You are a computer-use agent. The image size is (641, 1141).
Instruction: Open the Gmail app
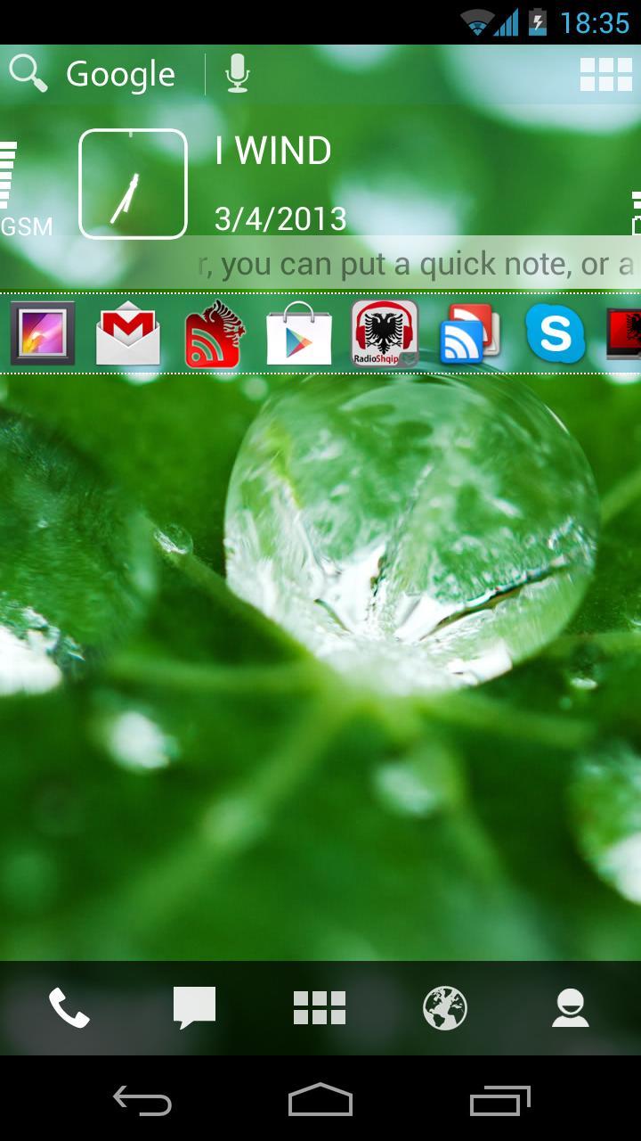(128, 334)
